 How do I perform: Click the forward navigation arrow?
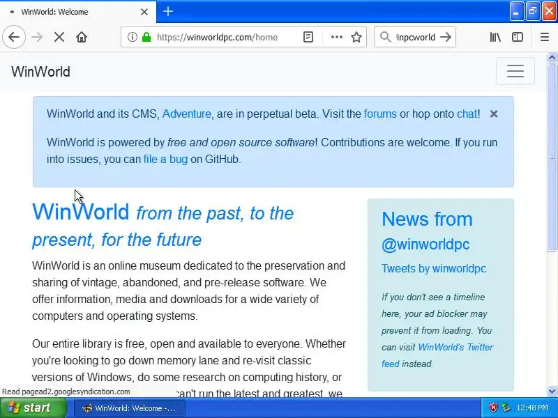click(37, 37)
